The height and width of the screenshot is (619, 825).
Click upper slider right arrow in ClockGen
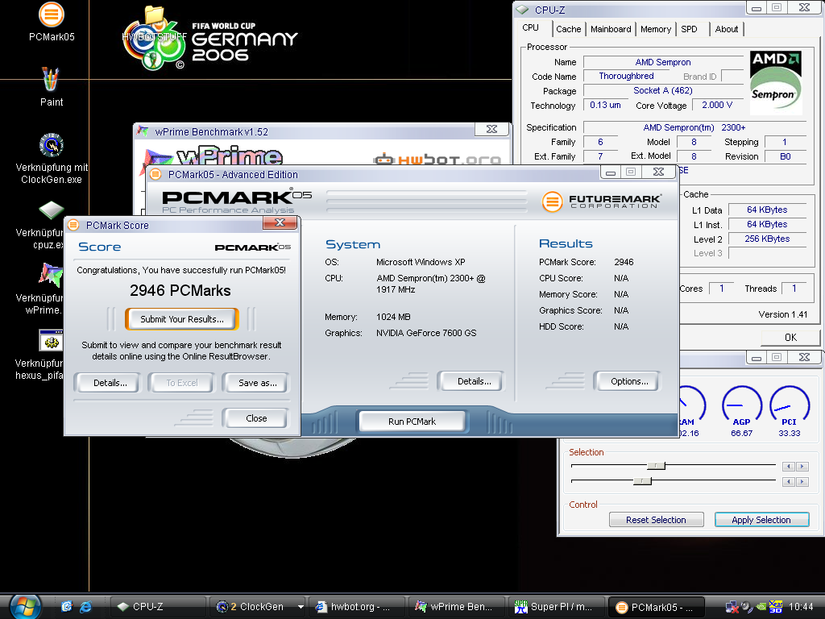802,467
